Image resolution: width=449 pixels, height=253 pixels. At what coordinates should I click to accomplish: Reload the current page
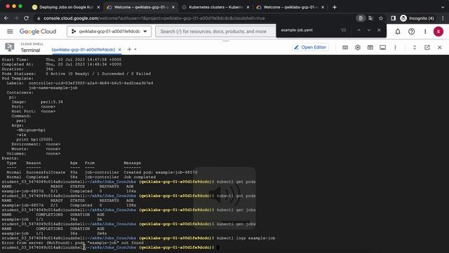[27, 18]
